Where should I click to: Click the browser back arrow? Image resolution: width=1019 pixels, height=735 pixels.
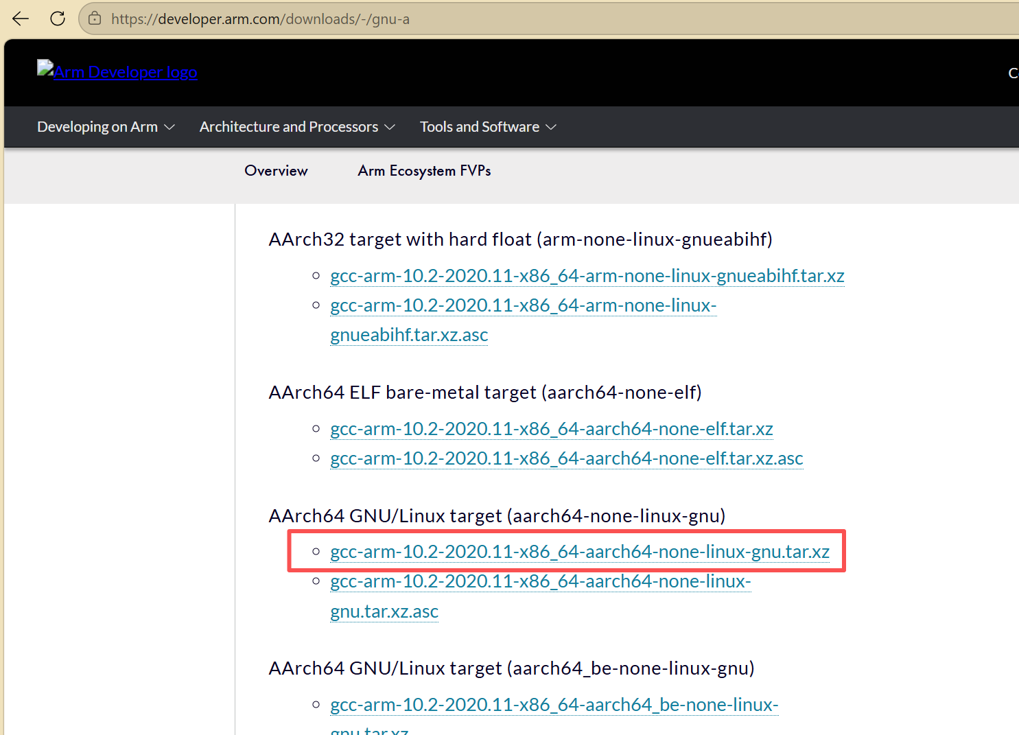(x=21, y=19)
